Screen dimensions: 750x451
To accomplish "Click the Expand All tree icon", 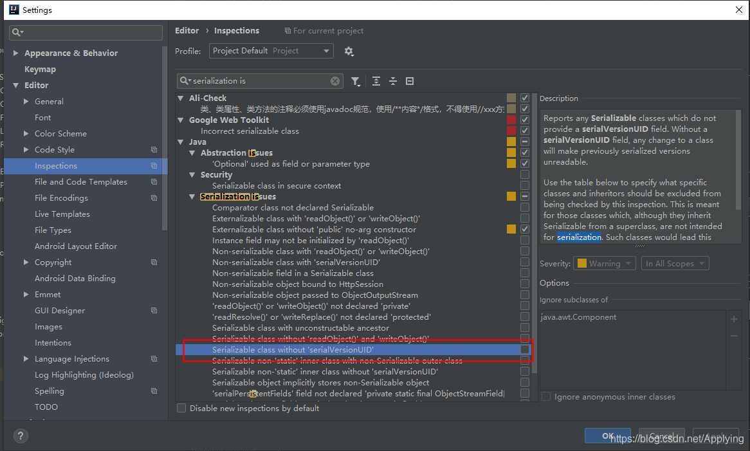I will click(376, 81).
